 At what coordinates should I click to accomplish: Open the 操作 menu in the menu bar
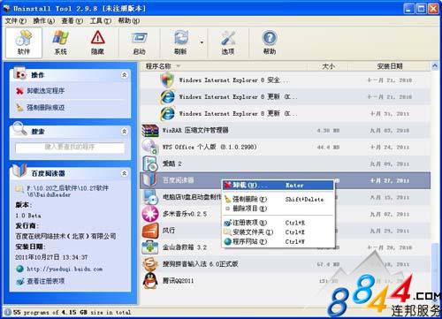43,21
